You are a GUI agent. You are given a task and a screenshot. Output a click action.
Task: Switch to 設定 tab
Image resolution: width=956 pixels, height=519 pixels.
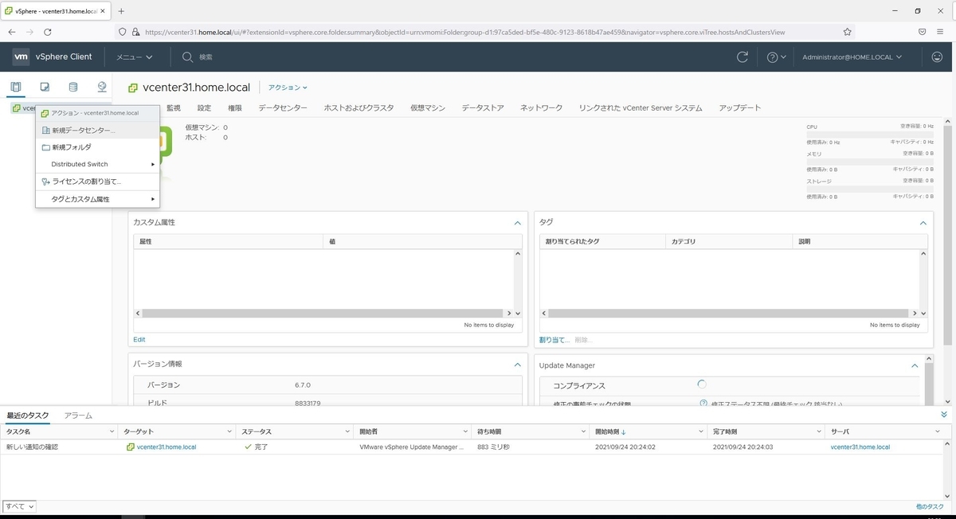205,108
